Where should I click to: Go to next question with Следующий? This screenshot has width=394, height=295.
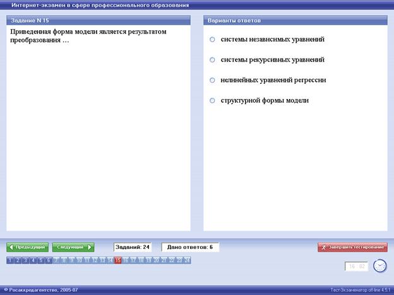click(x=73, y=247)
